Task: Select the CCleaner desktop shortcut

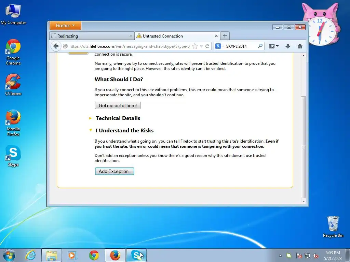Action: pyautogui.click(x=13, y=85)
